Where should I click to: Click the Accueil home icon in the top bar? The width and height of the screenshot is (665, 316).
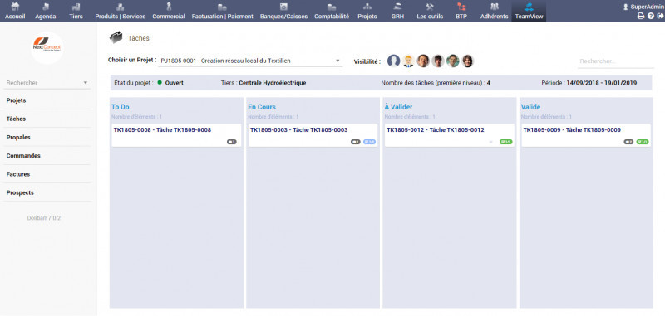coord(15,7)
